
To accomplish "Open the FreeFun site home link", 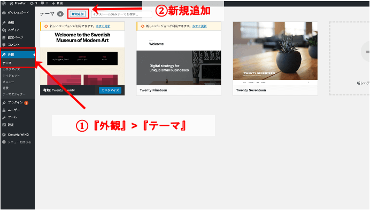I will click(x=18, y=3).
